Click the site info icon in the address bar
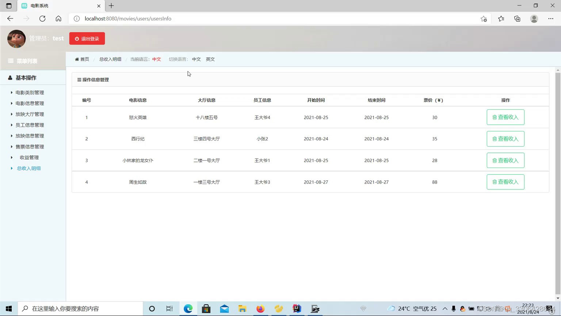561x316 pixels. [x=77, y=19]
